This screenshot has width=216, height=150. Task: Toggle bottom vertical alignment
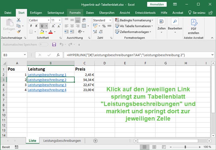tap(78, 20)
